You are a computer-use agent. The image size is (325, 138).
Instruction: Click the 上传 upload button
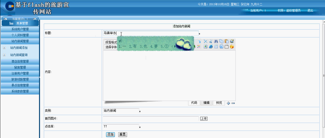[204, 119]
